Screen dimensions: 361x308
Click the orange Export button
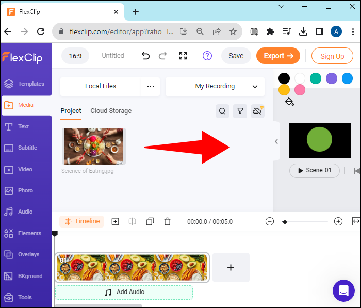point(278,56)
